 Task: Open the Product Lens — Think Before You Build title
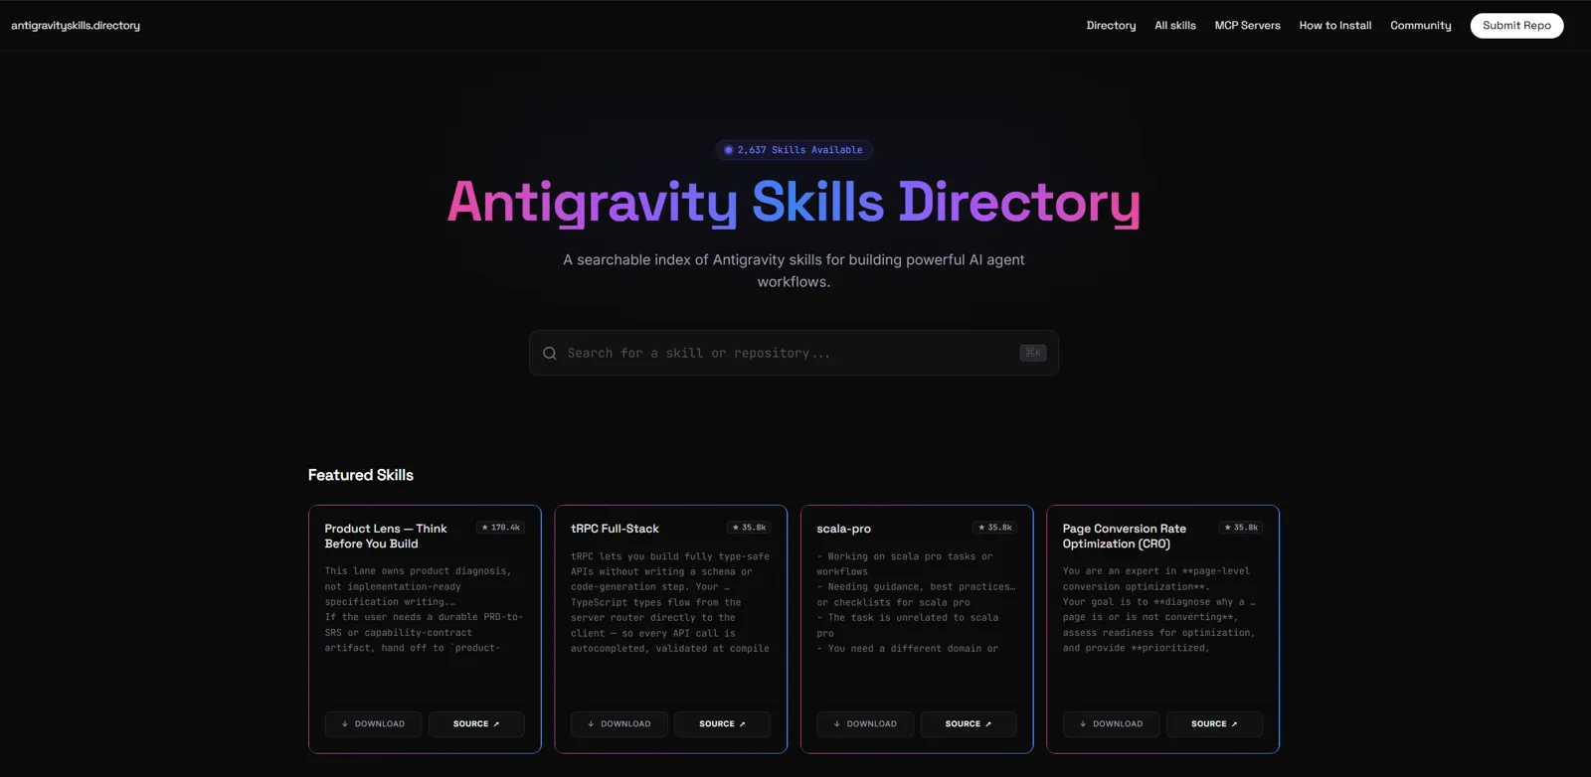click(x=386, y=537)
